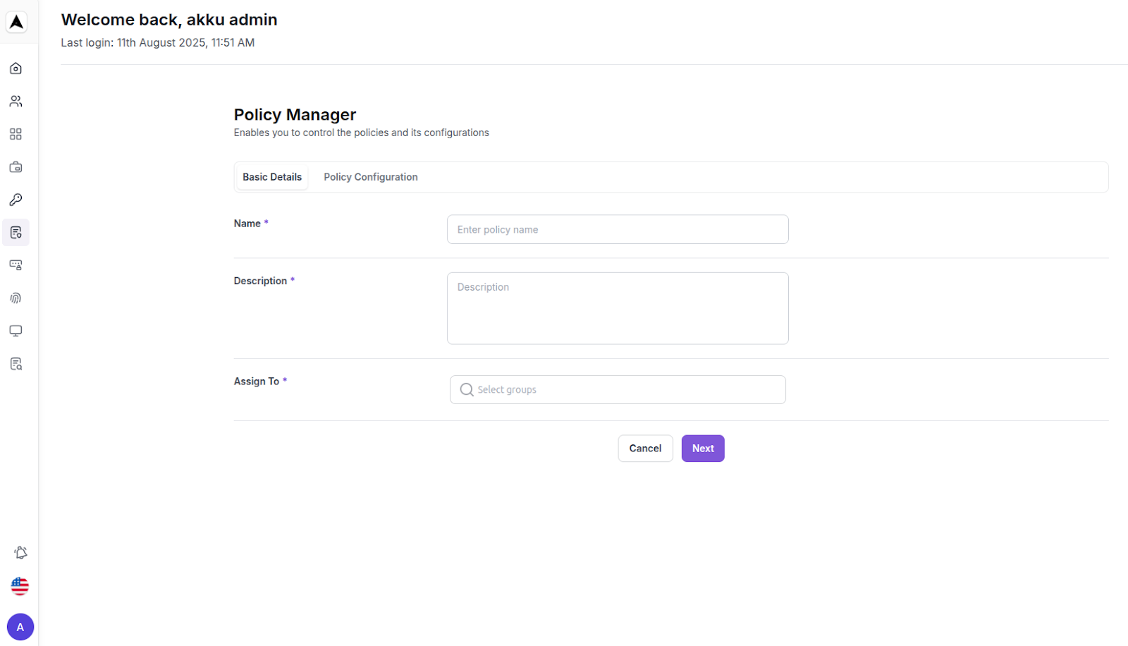Viewport: 1128px width, 646px height.
Task: Select the audit log search icon
Action: pos(15,363)
